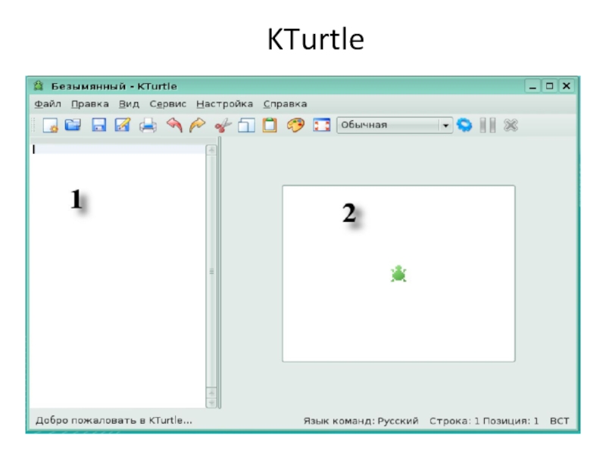Maximize the KTurtle window
Screen dimensions: 606x454
pyautogui.click(x=549, y=86)
